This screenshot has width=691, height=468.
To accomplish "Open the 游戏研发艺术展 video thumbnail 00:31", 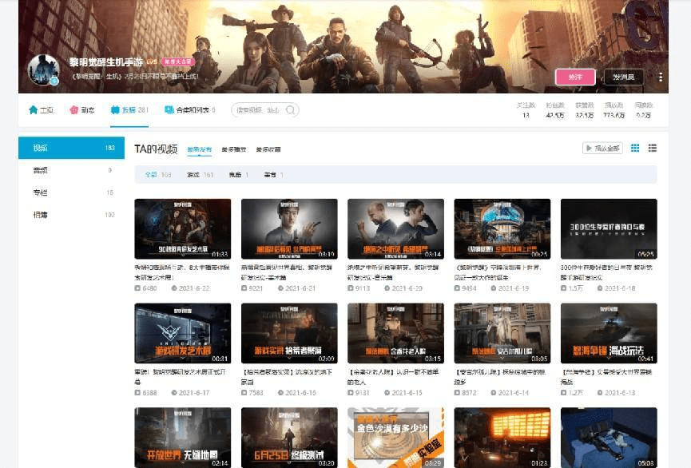I will pyautogui.click(x=182, y=333).
